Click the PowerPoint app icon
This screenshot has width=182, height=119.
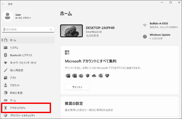(81, 76)
